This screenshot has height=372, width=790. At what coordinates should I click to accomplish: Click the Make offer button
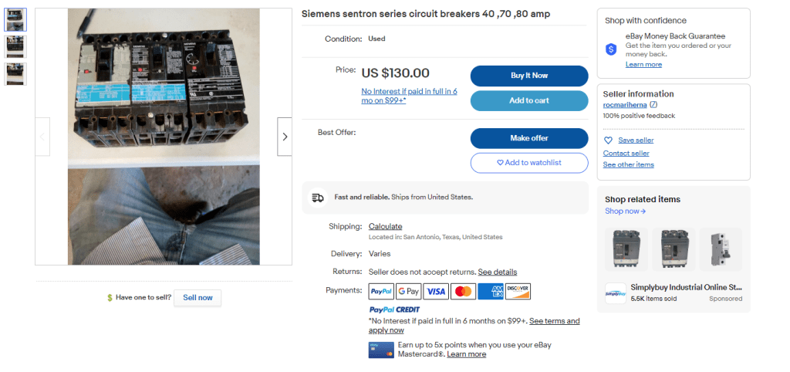click(x=529, y=137)
